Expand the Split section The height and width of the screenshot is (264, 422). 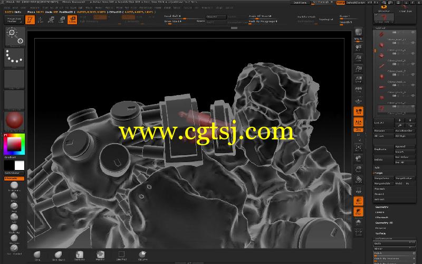tap(377, 167)
